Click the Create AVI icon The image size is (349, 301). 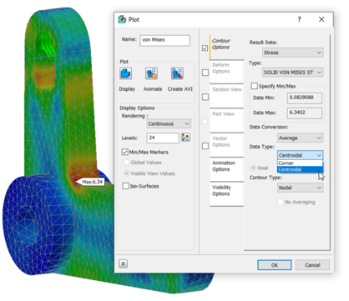click(x=177, y=73)
